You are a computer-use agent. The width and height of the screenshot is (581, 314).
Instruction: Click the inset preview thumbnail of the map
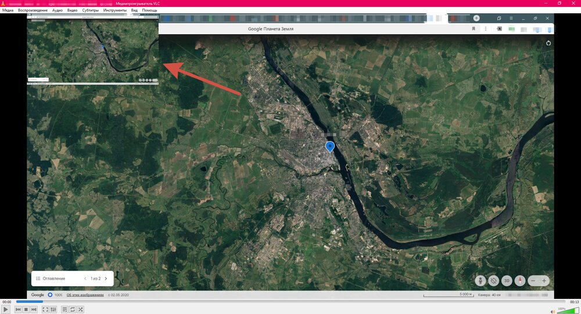(x=93, y=49)
